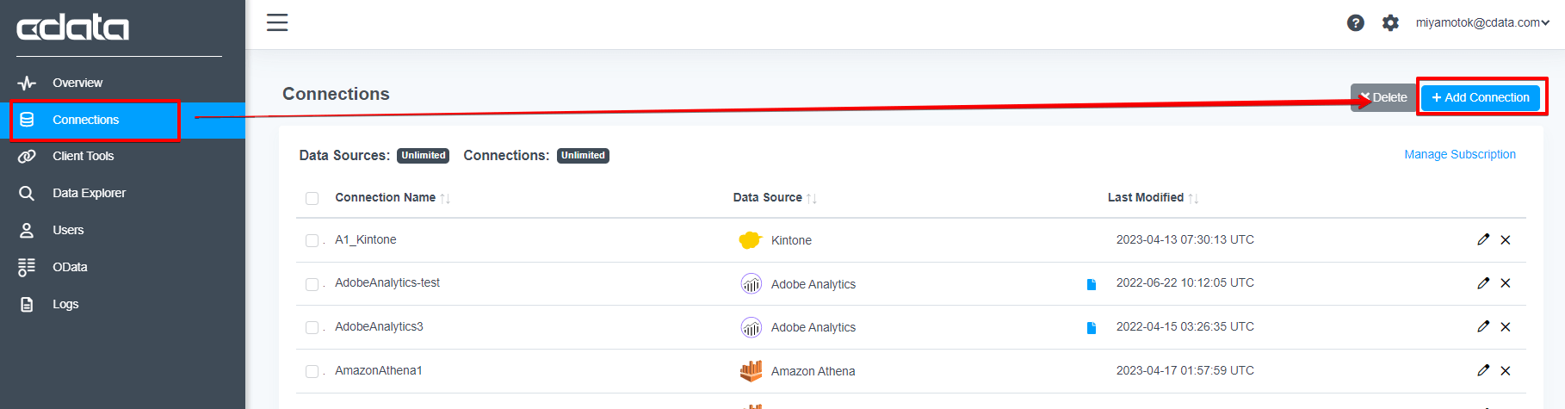Toggle the select-all connections header checkbox

312,198
